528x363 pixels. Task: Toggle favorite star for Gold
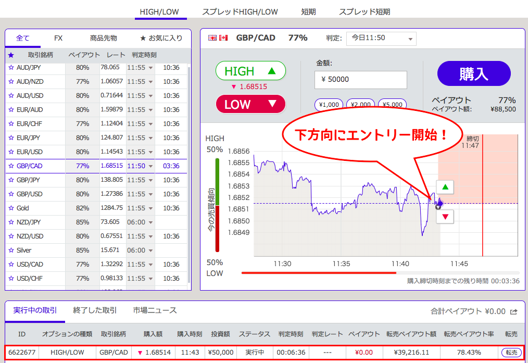pos(11,208)
